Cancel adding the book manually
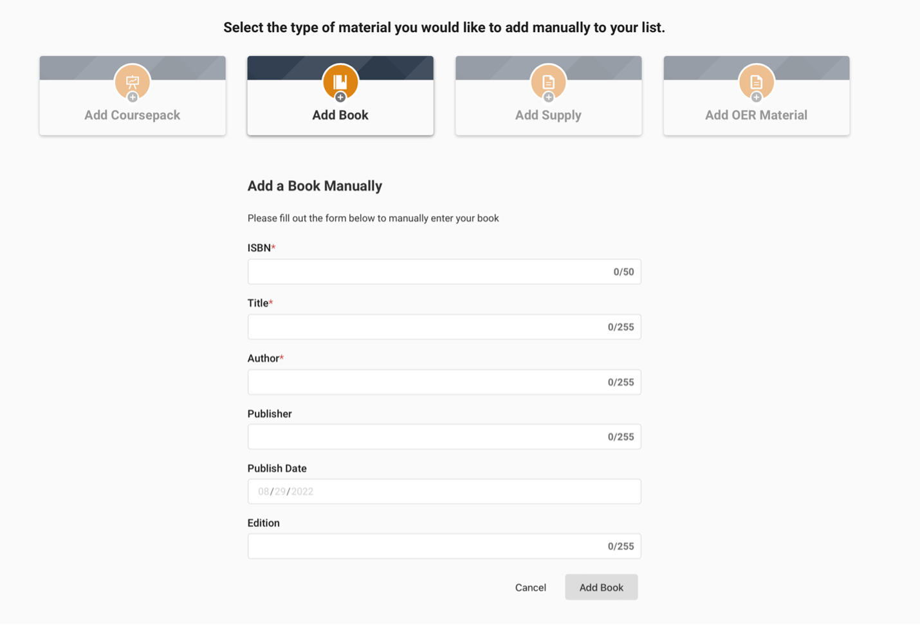Screen dimensions: 920x626 coord(530,587)
